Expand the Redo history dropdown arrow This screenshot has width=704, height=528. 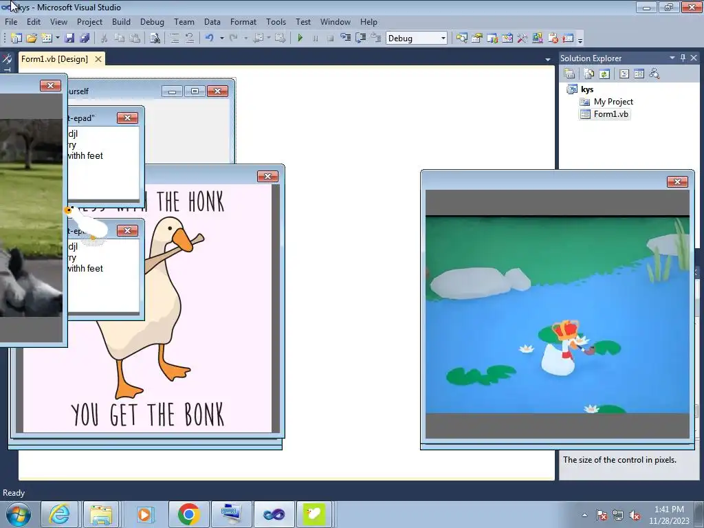pos(245,38)
